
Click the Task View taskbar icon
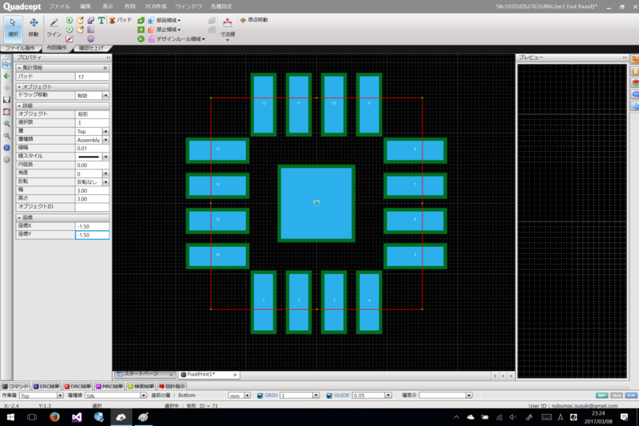pyautogui.click(x=32, y=417)
